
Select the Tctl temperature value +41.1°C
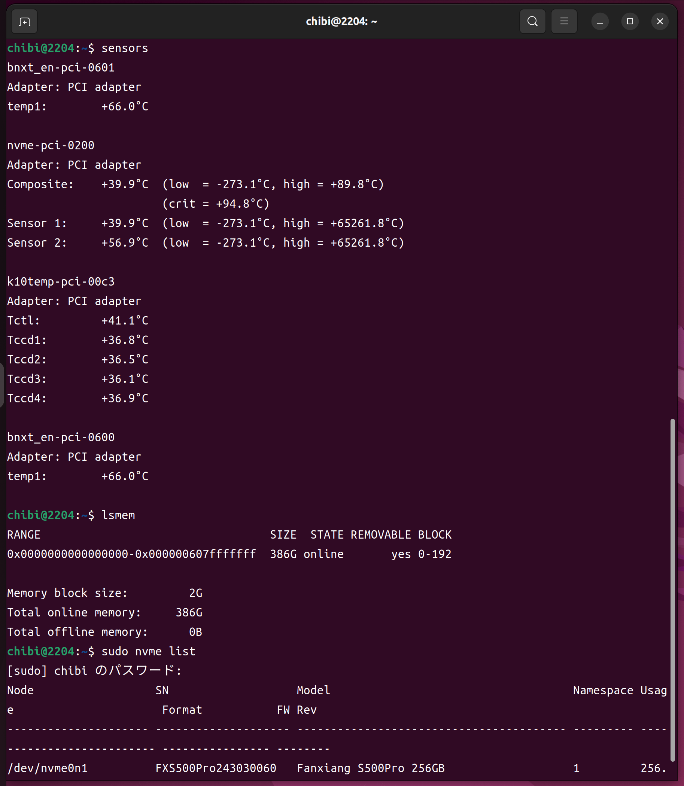tap(124, 321)
